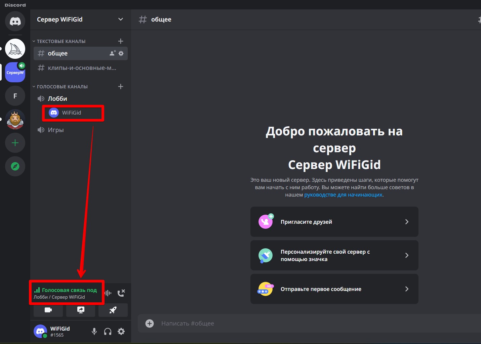Collapse the ГОЛОСОВЫЕ КАНАЛЫ category
Screen dimensions: 481x344
[60, 87]
